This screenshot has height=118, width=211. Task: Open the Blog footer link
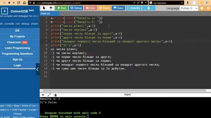point(16,106)
